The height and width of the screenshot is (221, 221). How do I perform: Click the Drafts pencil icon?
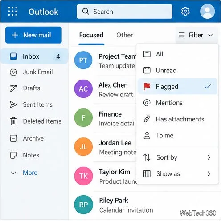[13, 88]
